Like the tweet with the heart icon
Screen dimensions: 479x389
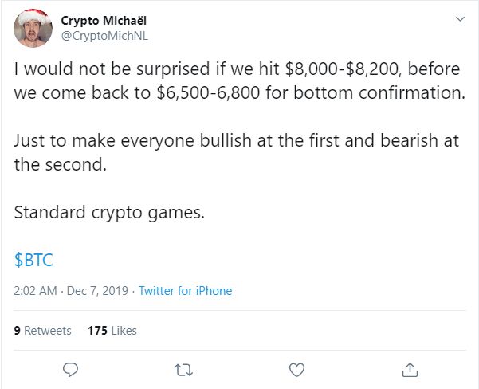click(x=296, y=369)
